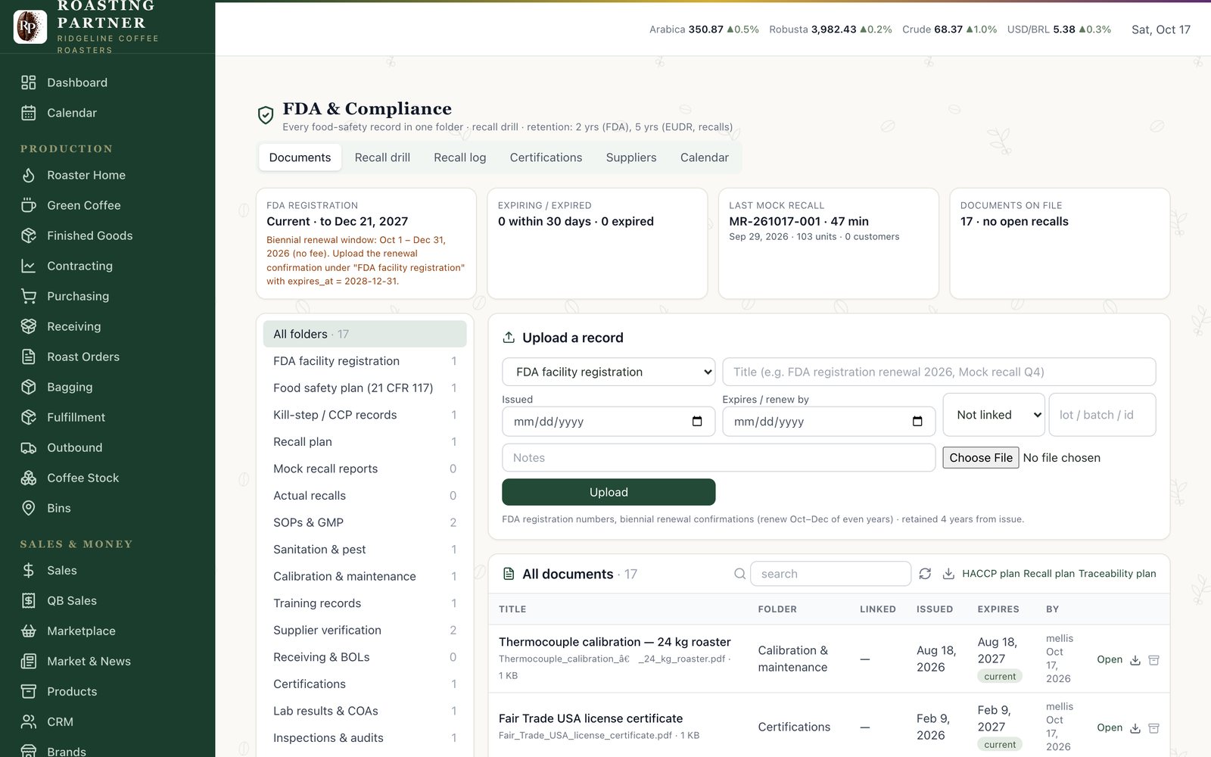The image size is (1211, 757).
Task: Click the Traceability plan link
Action: click(x=1117, y=574)
